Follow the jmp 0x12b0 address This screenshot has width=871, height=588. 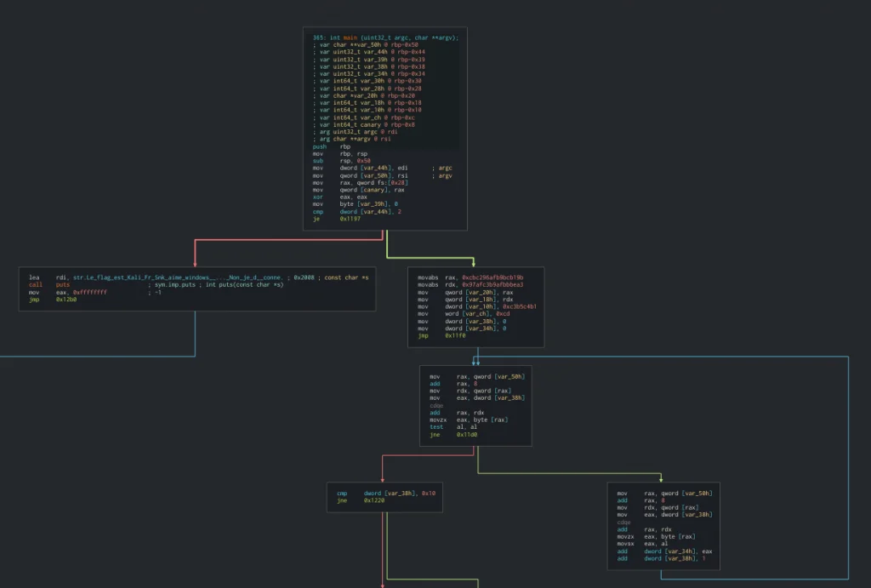(67, 300)
